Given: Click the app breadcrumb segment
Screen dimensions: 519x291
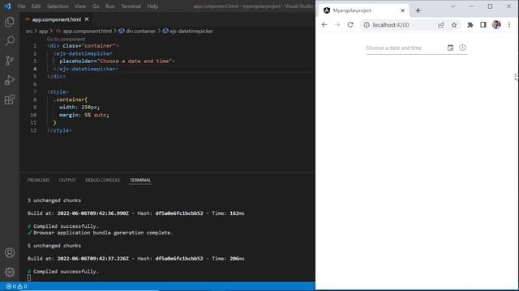Looking at the screenshot, I should (43, 31).
